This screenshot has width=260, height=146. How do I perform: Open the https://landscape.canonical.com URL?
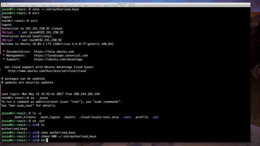click(x=61, y=56)
